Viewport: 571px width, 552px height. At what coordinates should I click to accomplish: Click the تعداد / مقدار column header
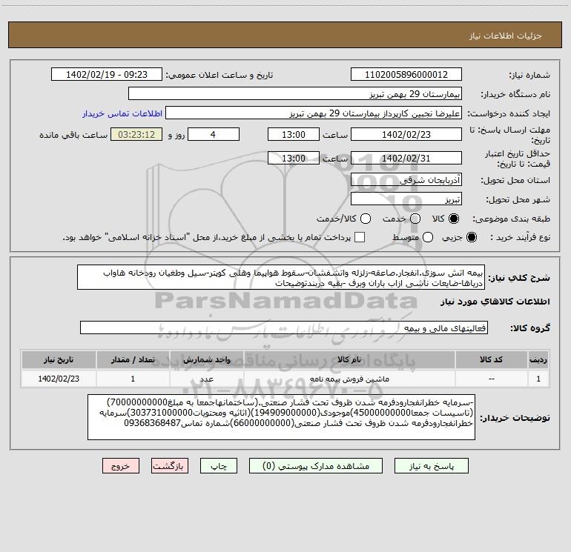pyautogui.click(x=133, y=359)
